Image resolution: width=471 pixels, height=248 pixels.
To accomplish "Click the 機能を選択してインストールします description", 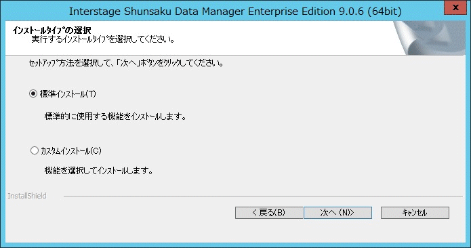I will click(x=99, y=171).
